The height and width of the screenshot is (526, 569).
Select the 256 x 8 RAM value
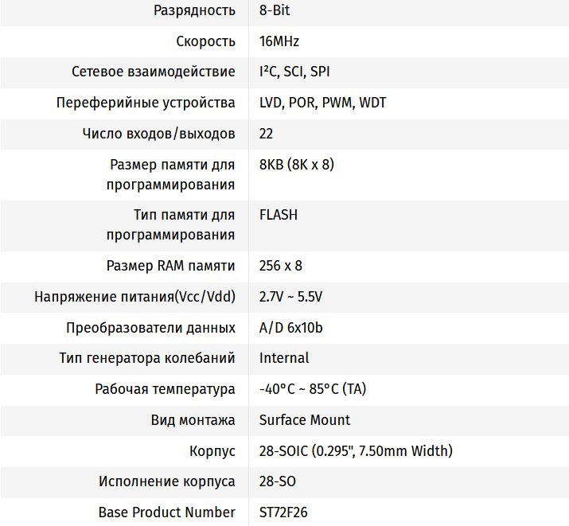click(281, 266)
